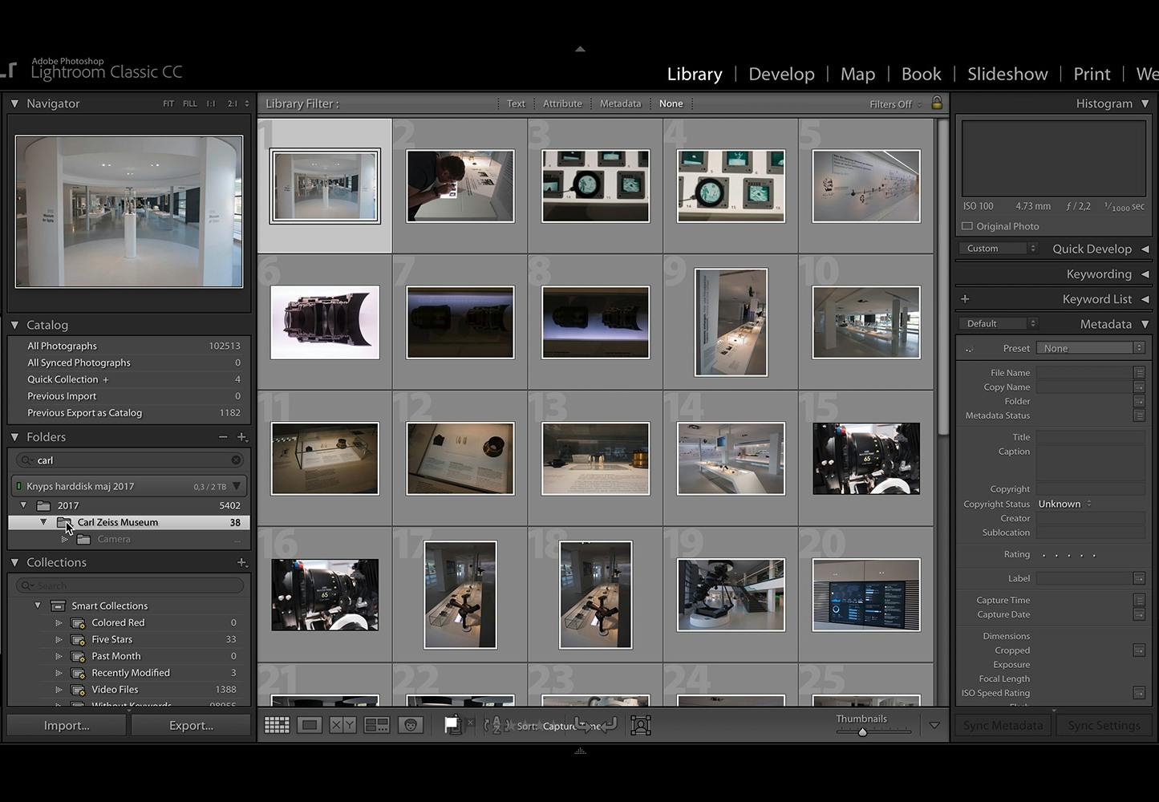Switch to Loupe view

[x=309, y=725]
